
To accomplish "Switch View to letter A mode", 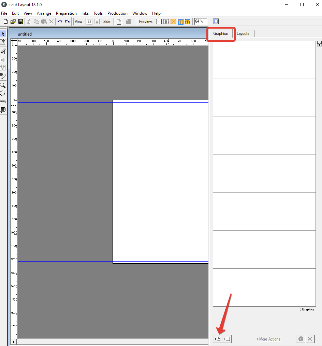I will [97, 22].
